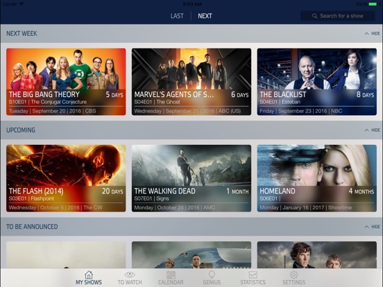Switch to the NEXT tab
This screenshot has height=287, width=383.
(x=205, y=16)
